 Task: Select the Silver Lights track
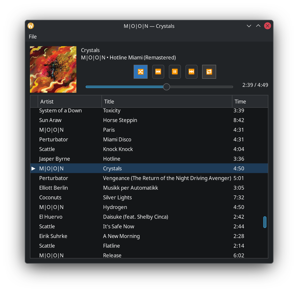point(149,198)
